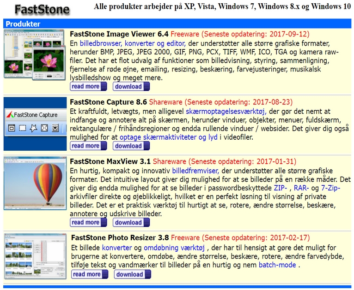Click the 'Produkter' header label

coord(23,24)
